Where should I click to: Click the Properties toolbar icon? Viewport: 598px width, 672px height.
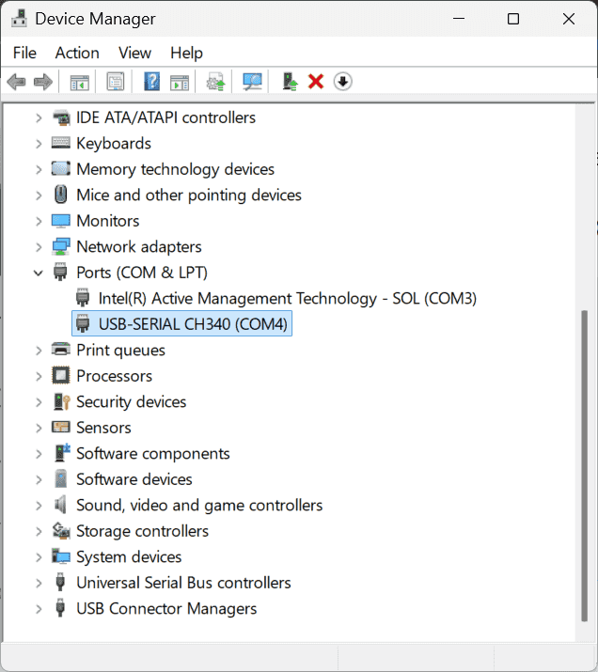(115, 82)
